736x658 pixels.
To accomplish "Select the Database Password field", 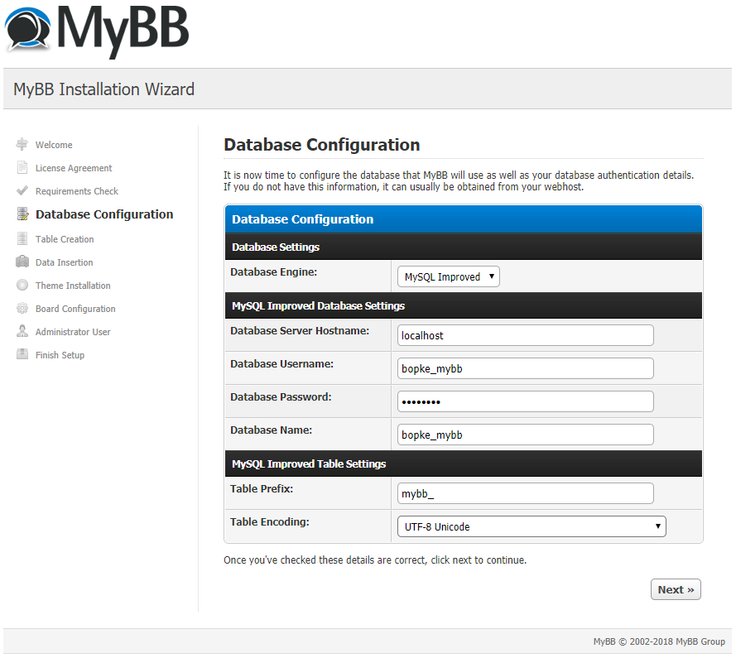I will (525, 401).
